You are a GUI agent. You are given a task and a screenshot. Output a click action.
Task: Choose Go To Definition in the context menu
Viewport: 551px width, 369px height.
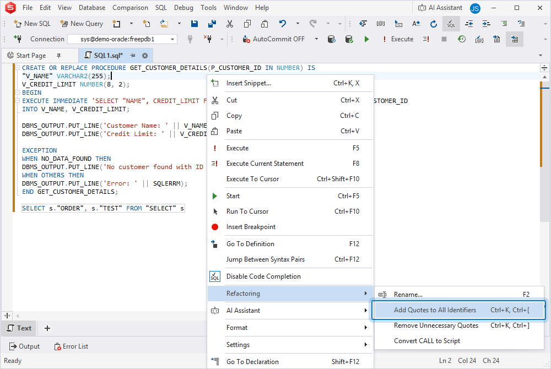290,243
